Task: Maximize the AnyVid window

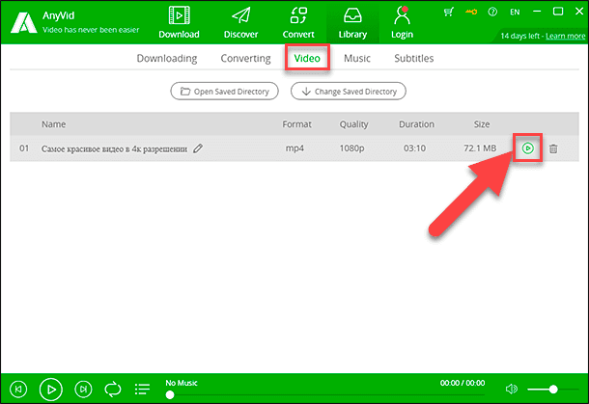Action: click(x=558, y=12)
